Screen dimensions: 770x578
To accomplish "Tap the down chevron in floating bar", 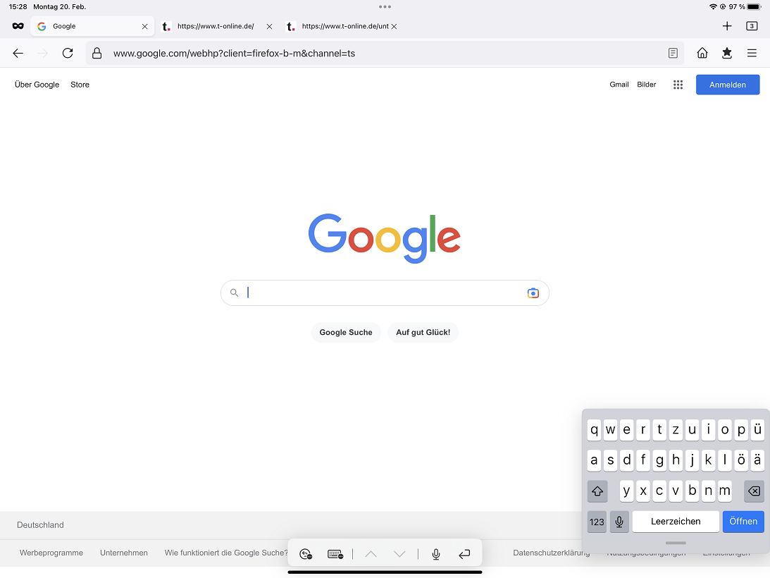I will tap(399, 554).
